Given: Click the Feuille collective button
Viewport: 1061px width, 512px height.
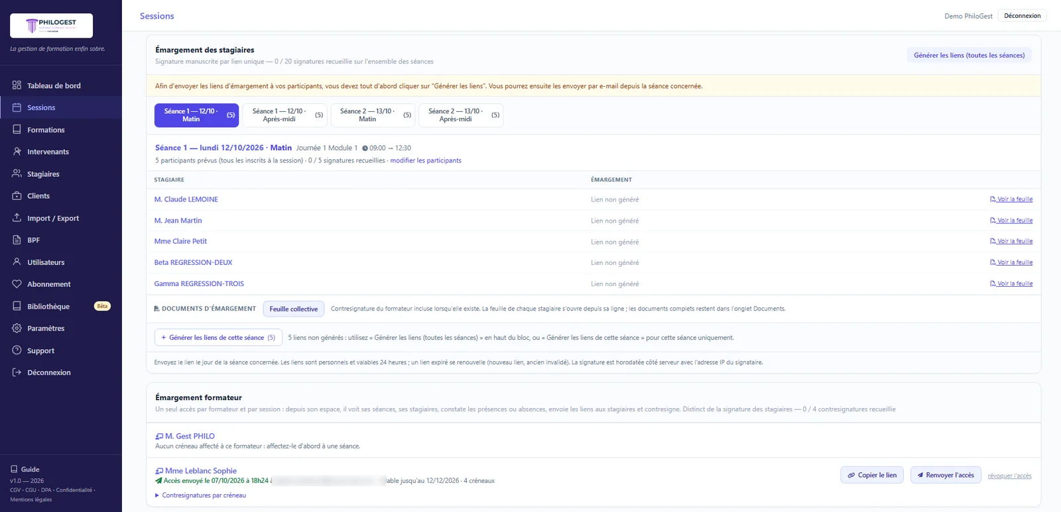Looking at the screenshot, I should click(x=294, y=309).
